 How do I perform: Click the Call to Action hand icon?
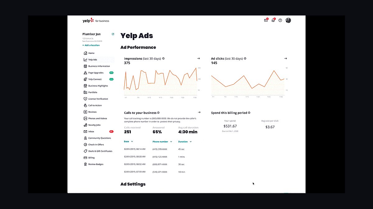[85, 105]
